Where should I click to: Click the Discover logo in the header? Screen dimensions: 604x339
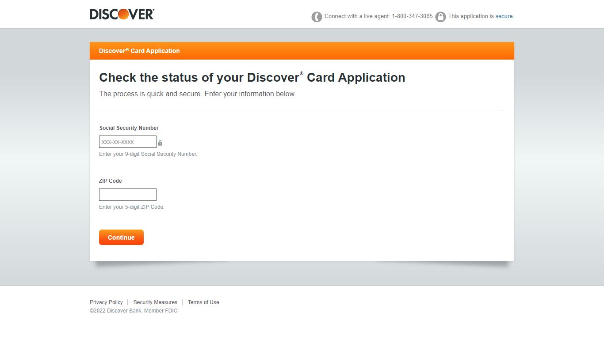tap(122, 14)
